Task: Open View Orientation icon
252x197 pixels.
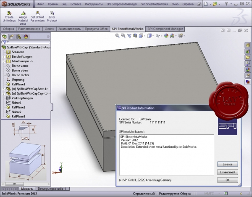Action: tap(141, 36)
